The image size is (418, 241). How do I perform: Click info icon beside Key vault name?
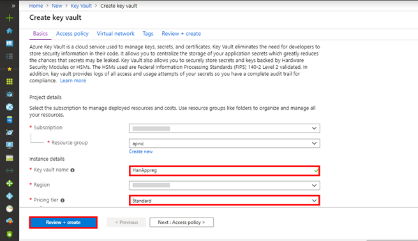pos(73,170)
